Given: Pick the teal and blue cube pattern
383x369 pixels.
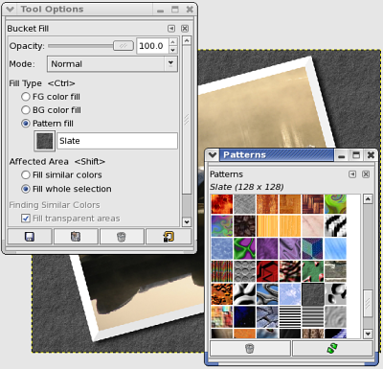Looking at the screenshot, I should tap(312, 248).
